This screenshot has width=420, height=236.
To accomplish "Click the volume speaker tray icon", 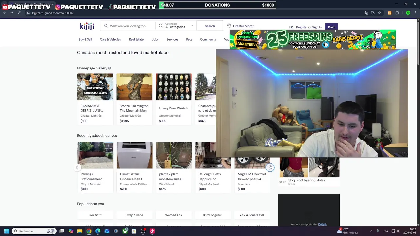I will tap(398, 231).
